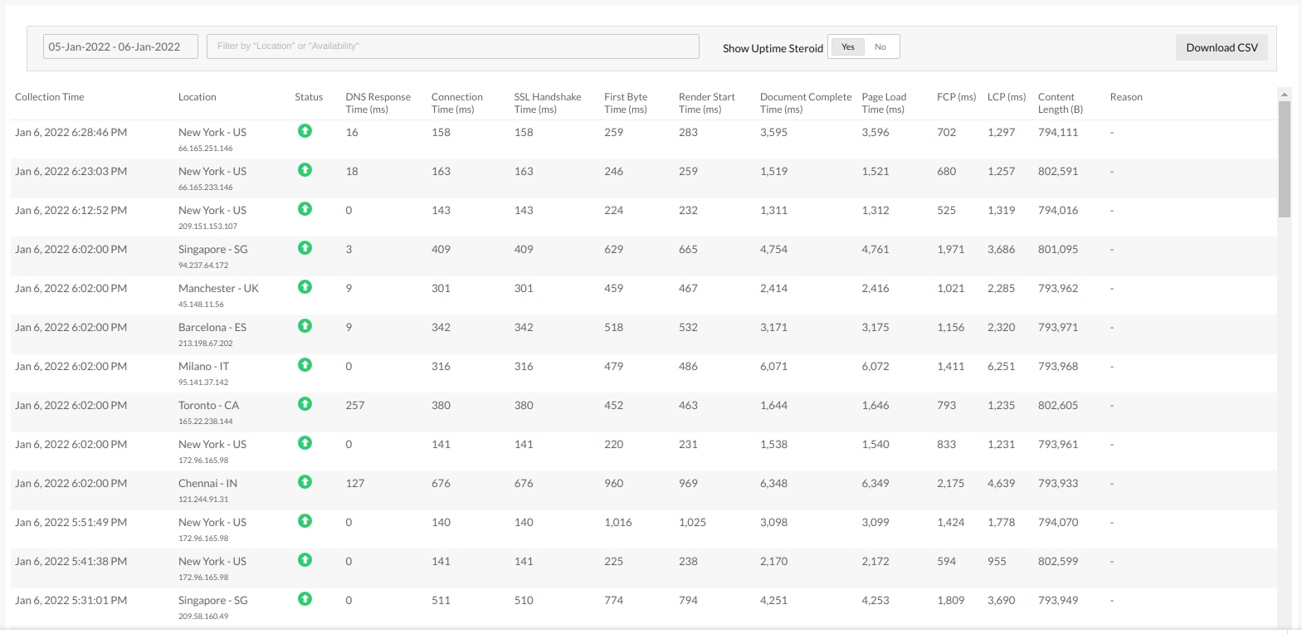
Task: Set Show Uptime Steroid to Yes
Action: coord(847,47)
